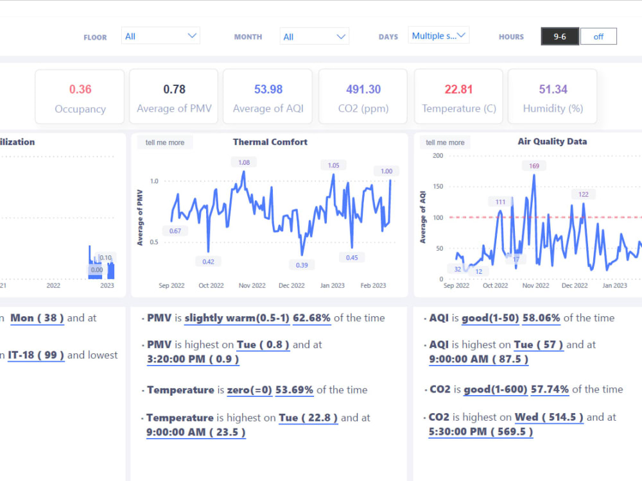Select the Occupancy KPI card
This screenshot has width=642, height=481.
tap(80, 96)
